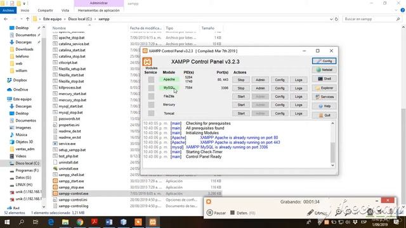Toggle Tomcat service checkbox
Screen dimensions: 406x228
tap(151, 113)
